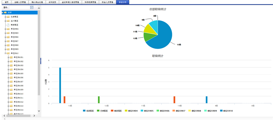Click the folder icon beside 单位591010

click(11, 94)
